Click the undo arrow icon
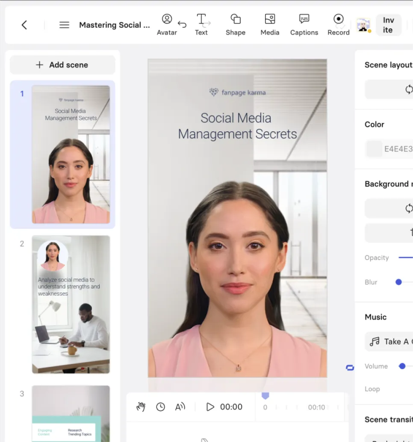 coord(182,24)
